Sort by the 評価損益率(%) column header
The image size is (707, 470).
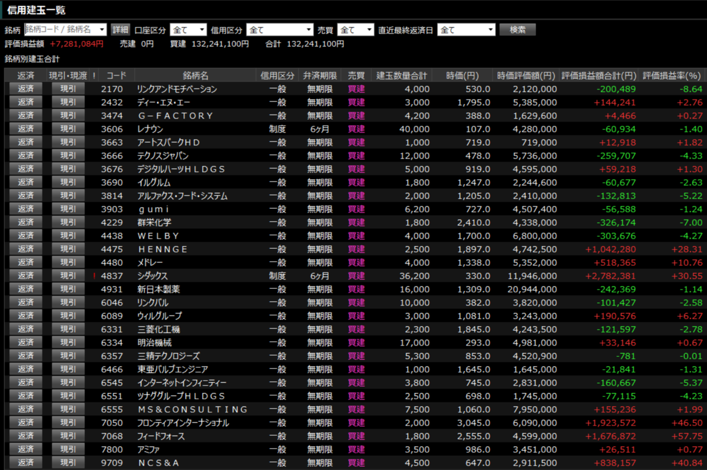[673, 75]
